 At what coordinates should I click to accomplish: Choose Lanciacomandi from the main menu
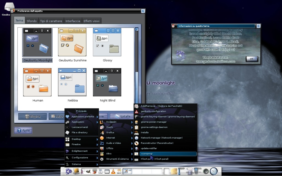click(x=82, y=127)
